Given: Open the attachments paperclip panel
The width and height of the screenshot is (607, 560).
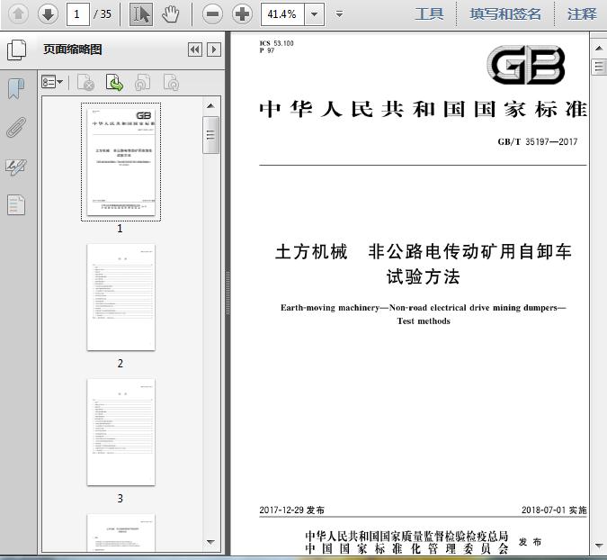Looking at the screenshot, I should click(x=16, y=128).
